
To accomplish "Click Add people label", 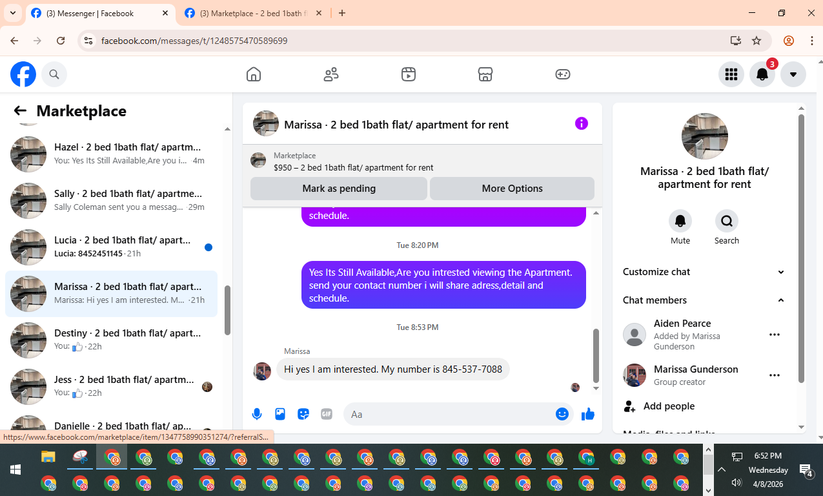I will click(669, 406).
